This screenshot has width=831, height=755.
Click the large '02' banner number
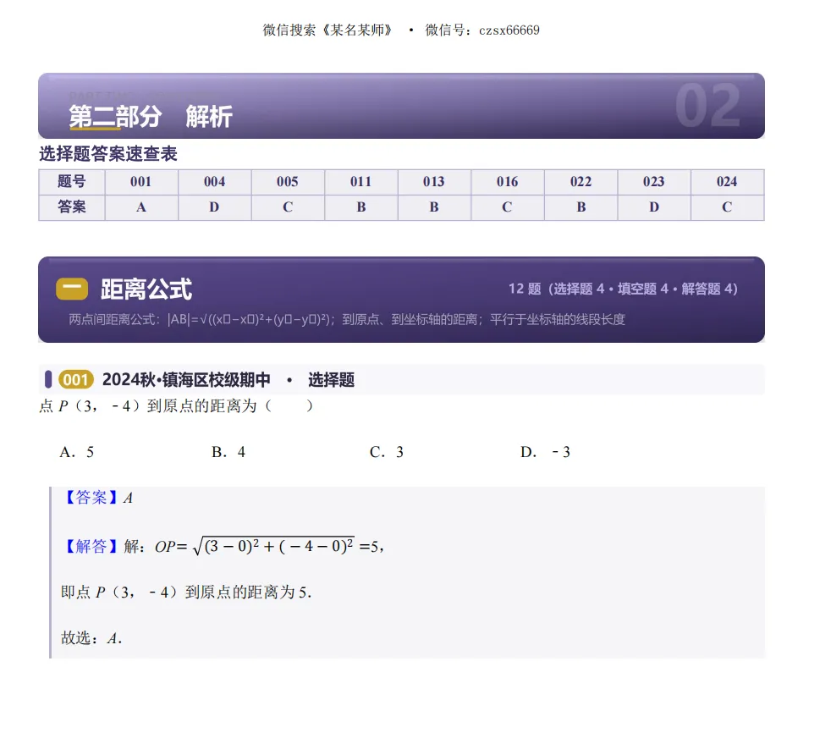click(708, 106)
